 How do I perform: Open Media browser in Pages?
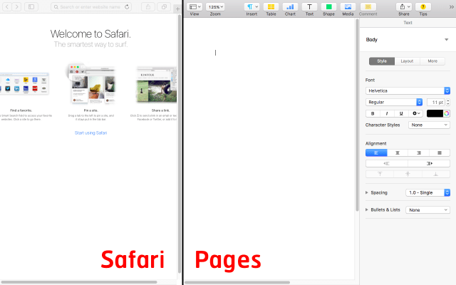[348, 6]
